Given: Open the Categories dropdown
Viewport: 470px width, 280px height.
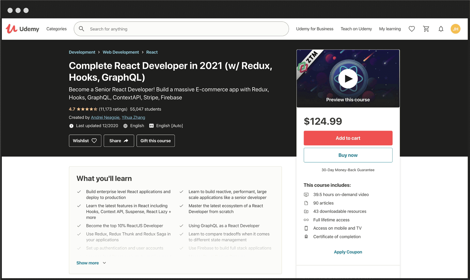Looking at the screenshot, I should coord(56,29).
